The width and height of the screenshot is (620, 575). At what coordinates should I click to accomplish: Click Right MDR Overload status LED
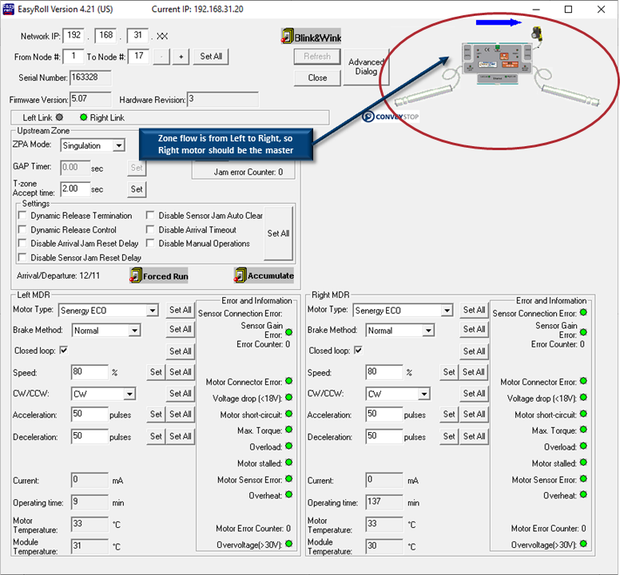(x=583, y=446)
